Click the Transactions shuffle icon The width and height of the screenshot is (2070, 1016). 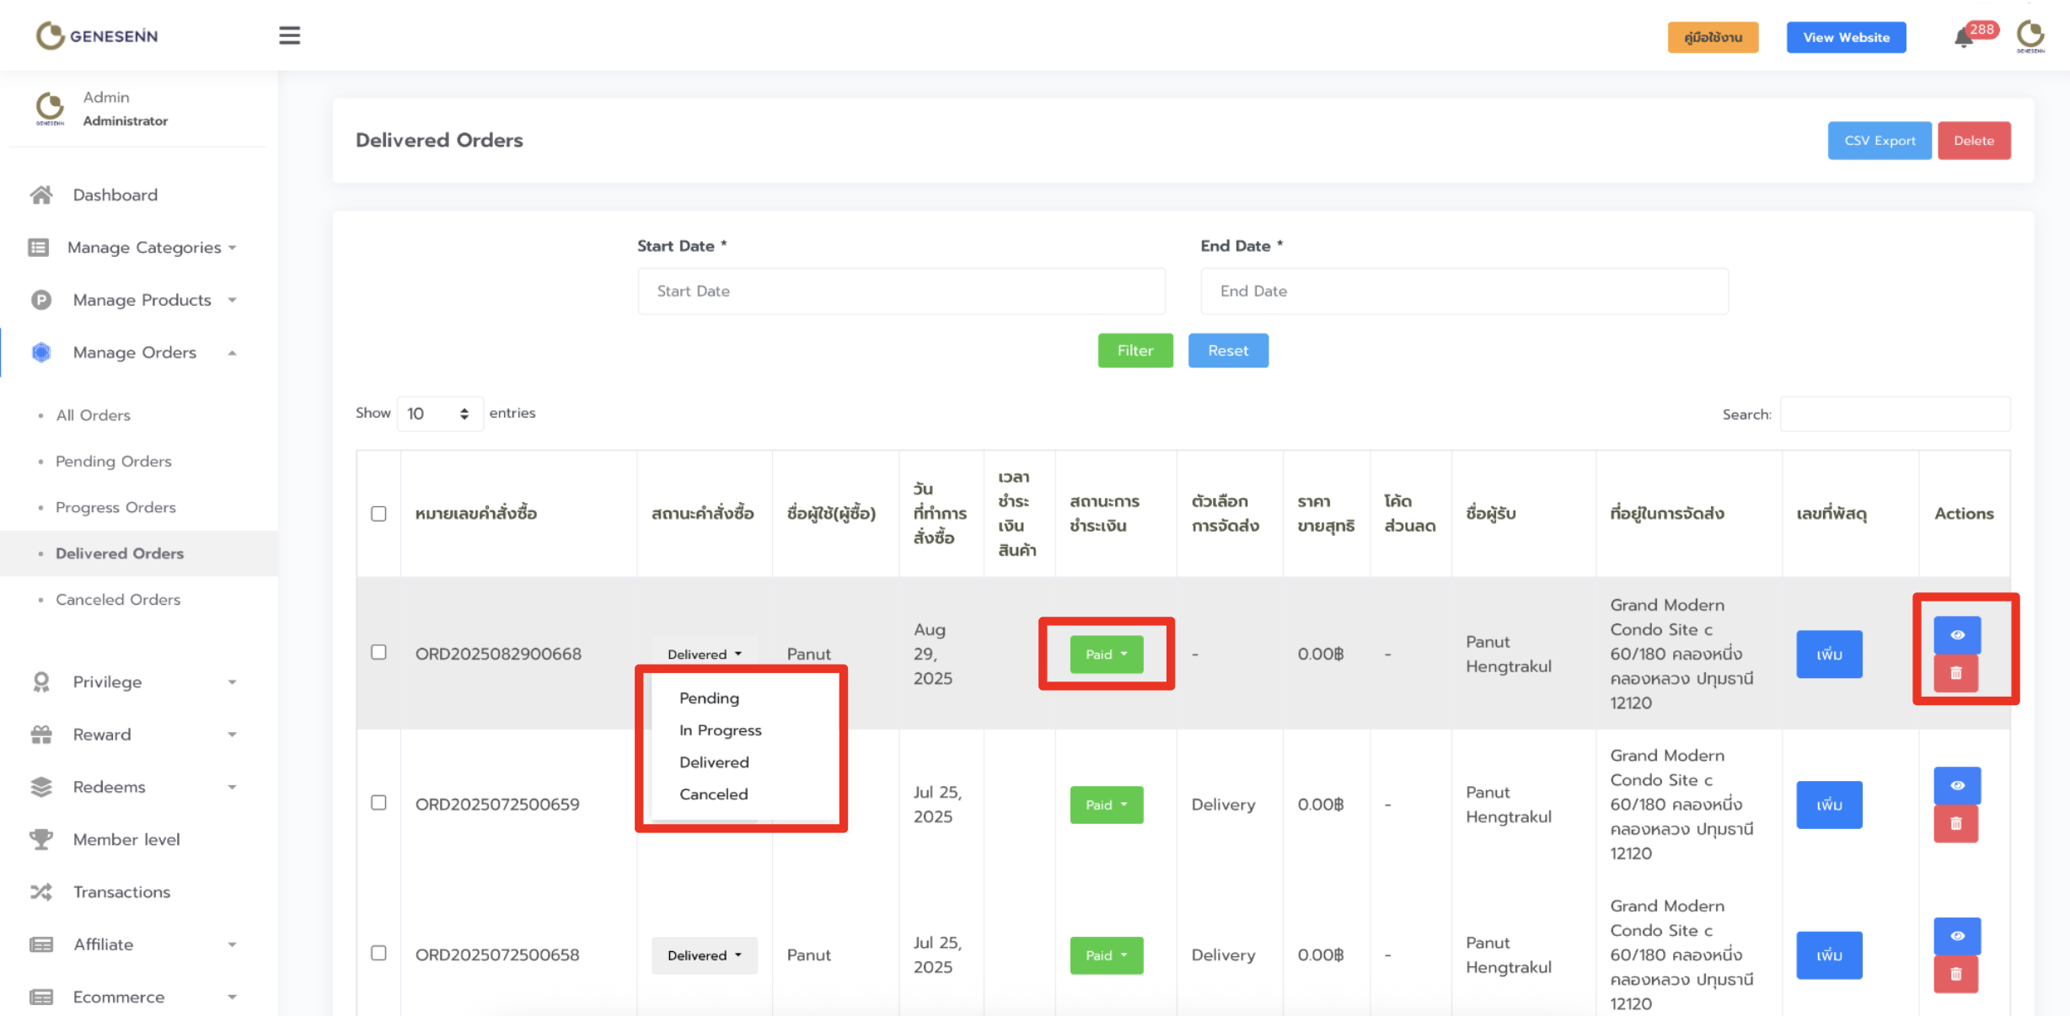pyautogui.click(x=40, y=891)
